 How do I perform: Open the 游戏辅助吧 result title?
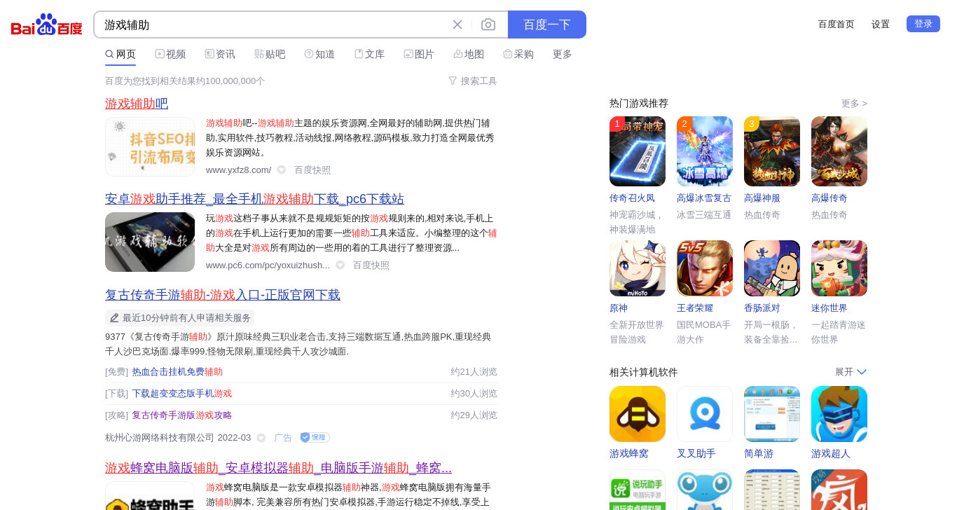pyautogui.click(x=137, y=104)
